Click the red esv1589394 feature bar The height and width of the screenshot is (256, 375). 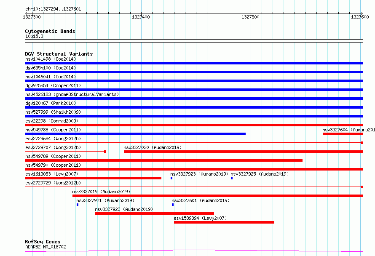click(x=224, y=222)
